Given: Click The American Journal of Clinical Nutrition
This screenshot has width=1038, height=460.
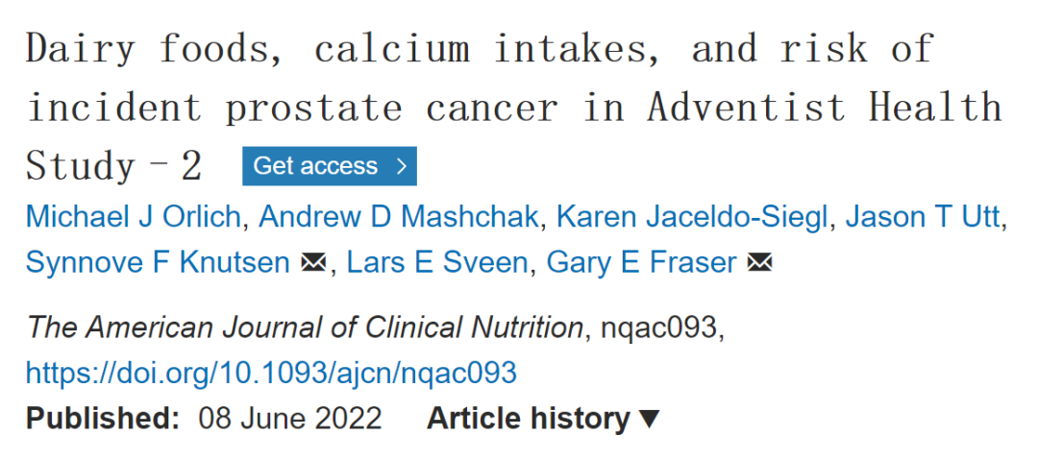Looking at the screenshot, I should pyautogui.click(x=306, y=327).
